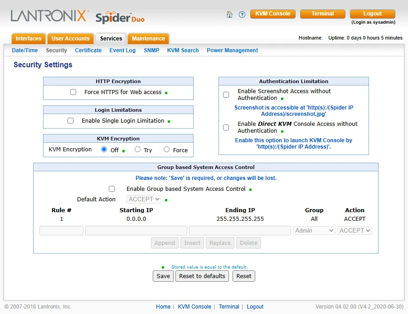Open the Certificate submenu

[88, 50]
